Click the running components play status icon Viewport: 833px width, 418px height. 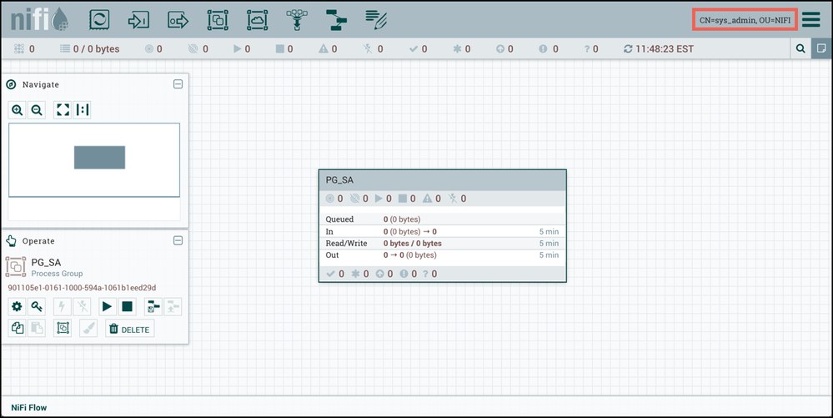pyautogui.click(x=237, y=49)
